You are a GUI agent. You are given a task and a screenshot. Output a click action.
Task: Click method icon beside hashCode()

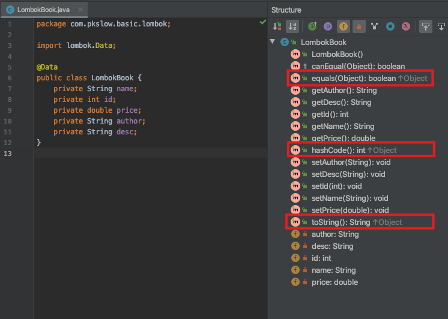click(295, 150)
